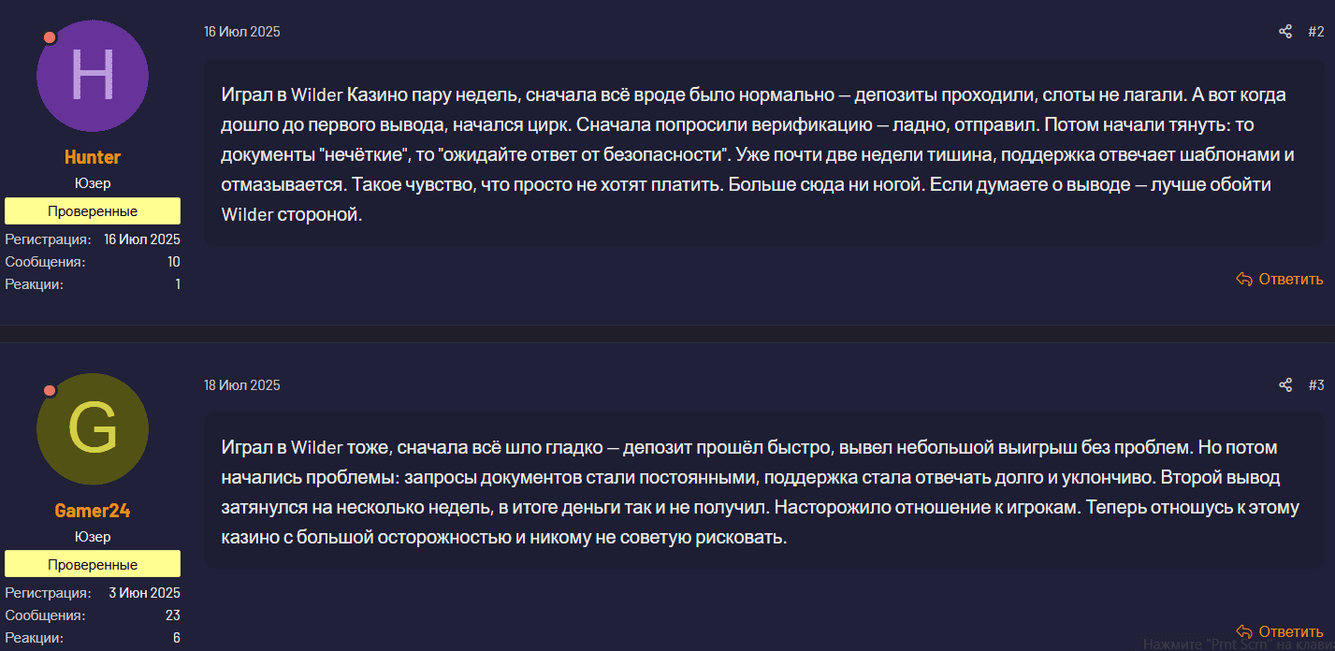The width and height of the screenshot is (1335, 651).
Task: Click the post date 18 Июл 2025
Action: click(242, 385)
